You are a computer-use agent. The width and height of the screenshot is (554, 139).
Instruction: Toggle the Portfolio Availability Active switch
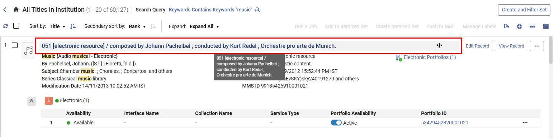336,123
